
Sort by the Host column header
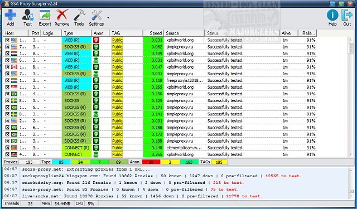click(16, 33)
